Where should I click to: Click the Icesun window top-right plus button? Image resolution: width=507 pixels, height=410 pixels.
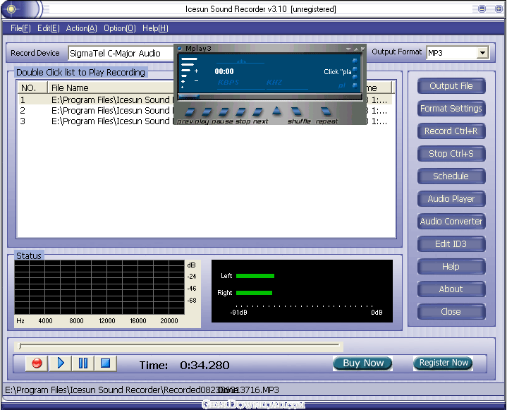tap(499, 8)
